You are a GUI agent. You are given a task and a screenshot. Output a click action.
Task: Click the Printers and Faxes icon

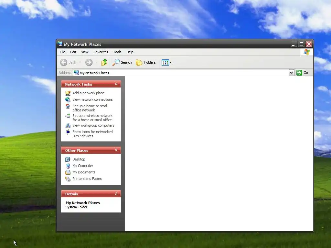click(x=68, y=179)
